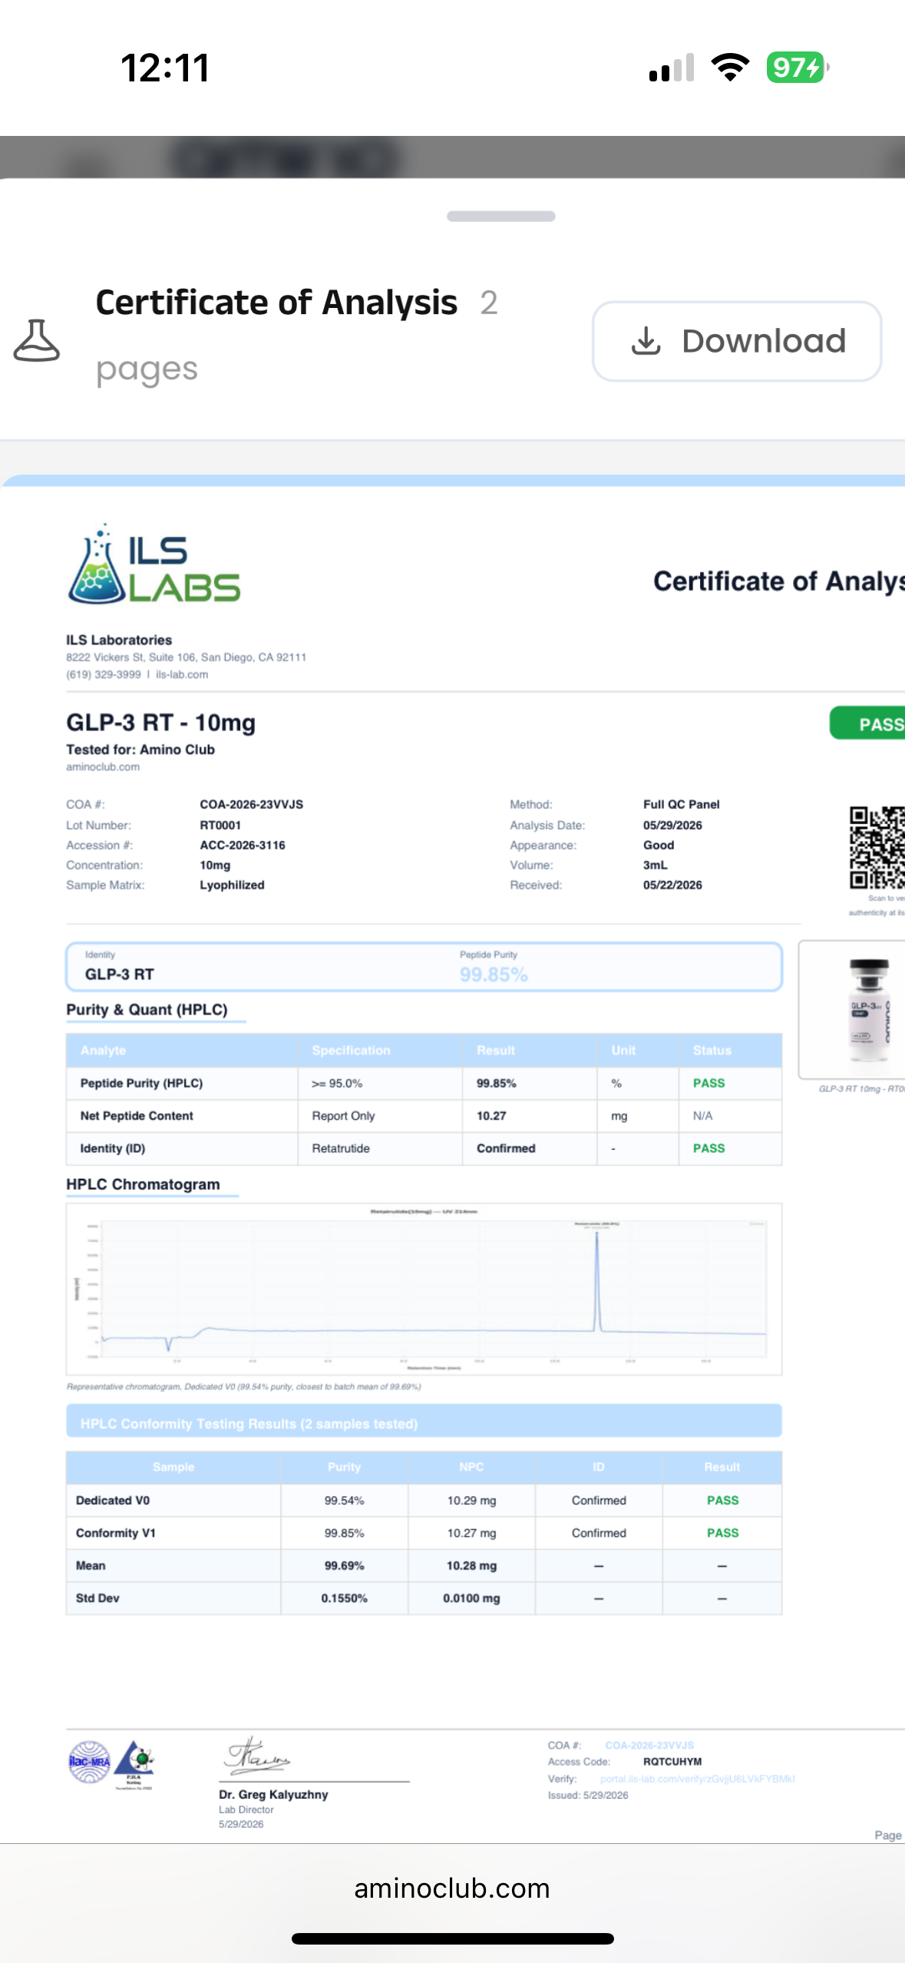Tap the Purity & Quant (HPLC) heading
Screen dimensions: 905x1963
pos(147,1009)
